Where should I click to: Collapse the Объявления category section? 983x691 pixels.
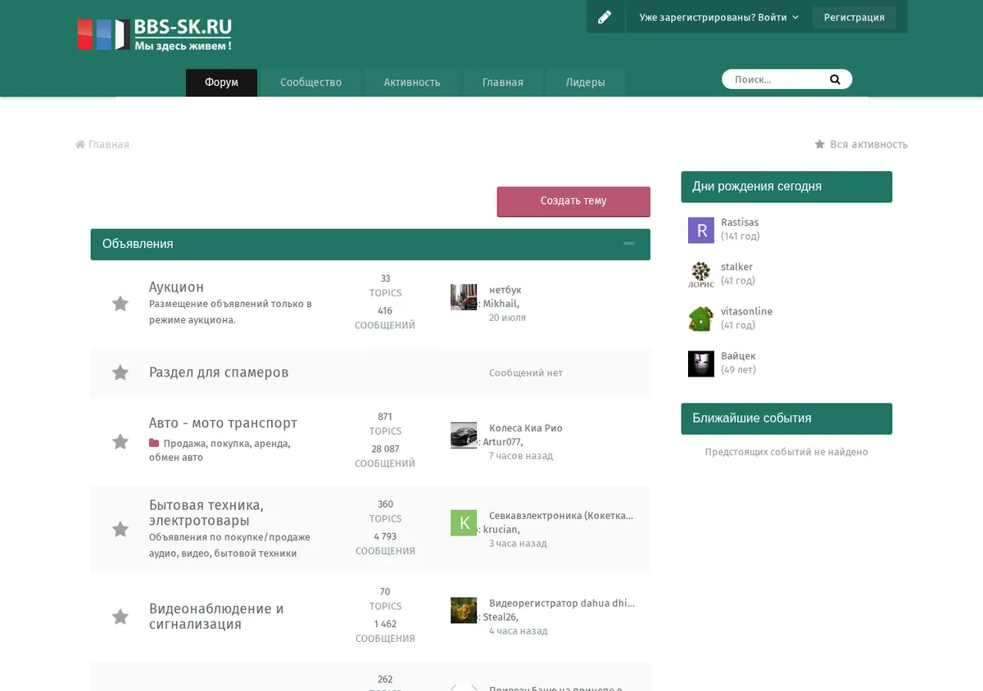click(629, 244)
